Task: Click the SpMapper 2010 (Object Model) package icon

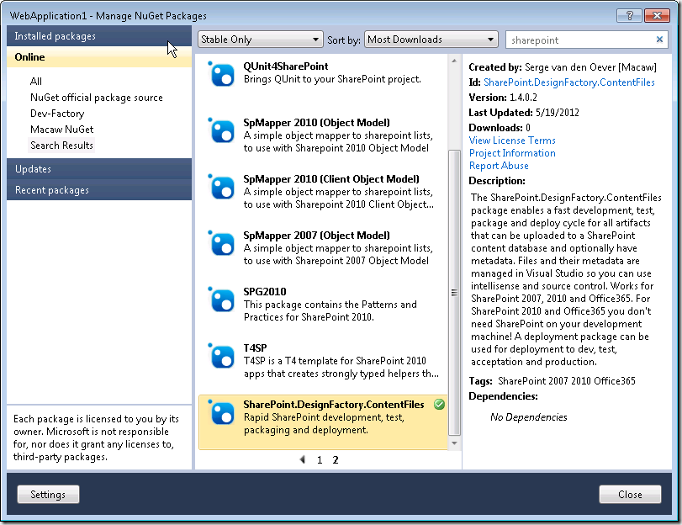Action: pyautogui.click(x=222, y=130)
